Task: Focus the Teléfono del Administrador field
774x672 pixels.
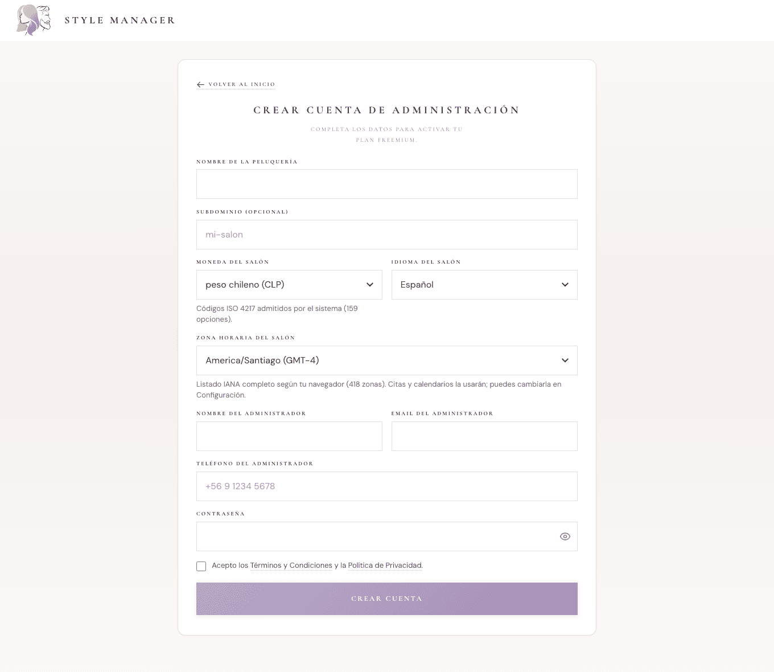Action: (x=386, y=486)
